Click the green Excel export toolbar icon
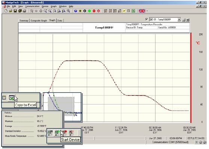 (133, 11)
